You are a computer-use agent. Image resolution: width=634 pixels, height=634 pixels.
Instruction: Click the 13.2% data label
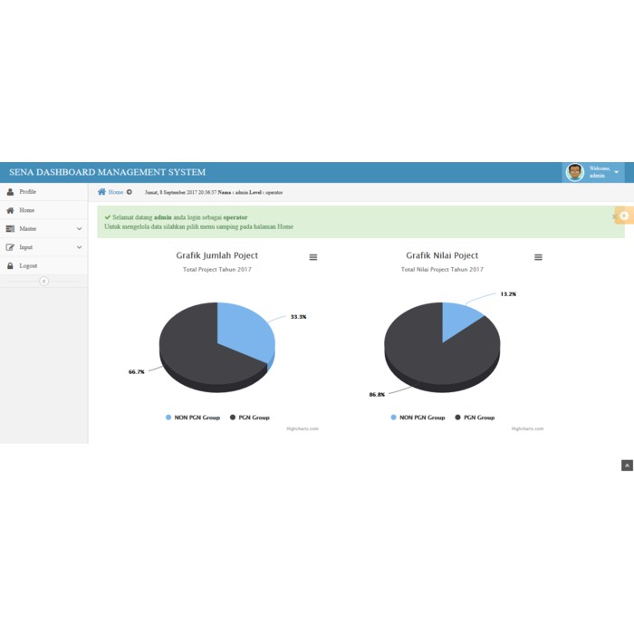pos(508,294)
